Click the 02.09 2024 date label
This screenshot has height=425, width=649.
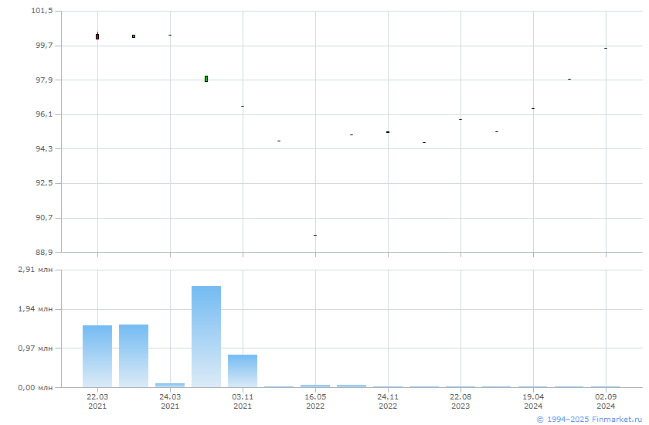606,401
